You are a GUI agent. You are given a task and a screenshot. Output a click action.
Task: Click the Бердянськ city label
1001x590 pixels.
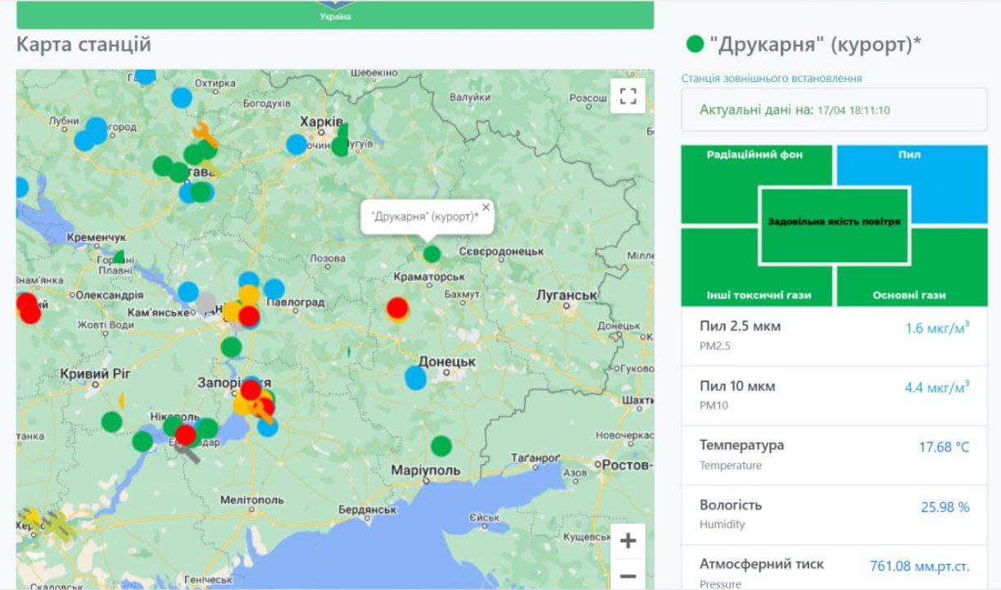click(369, 510)
